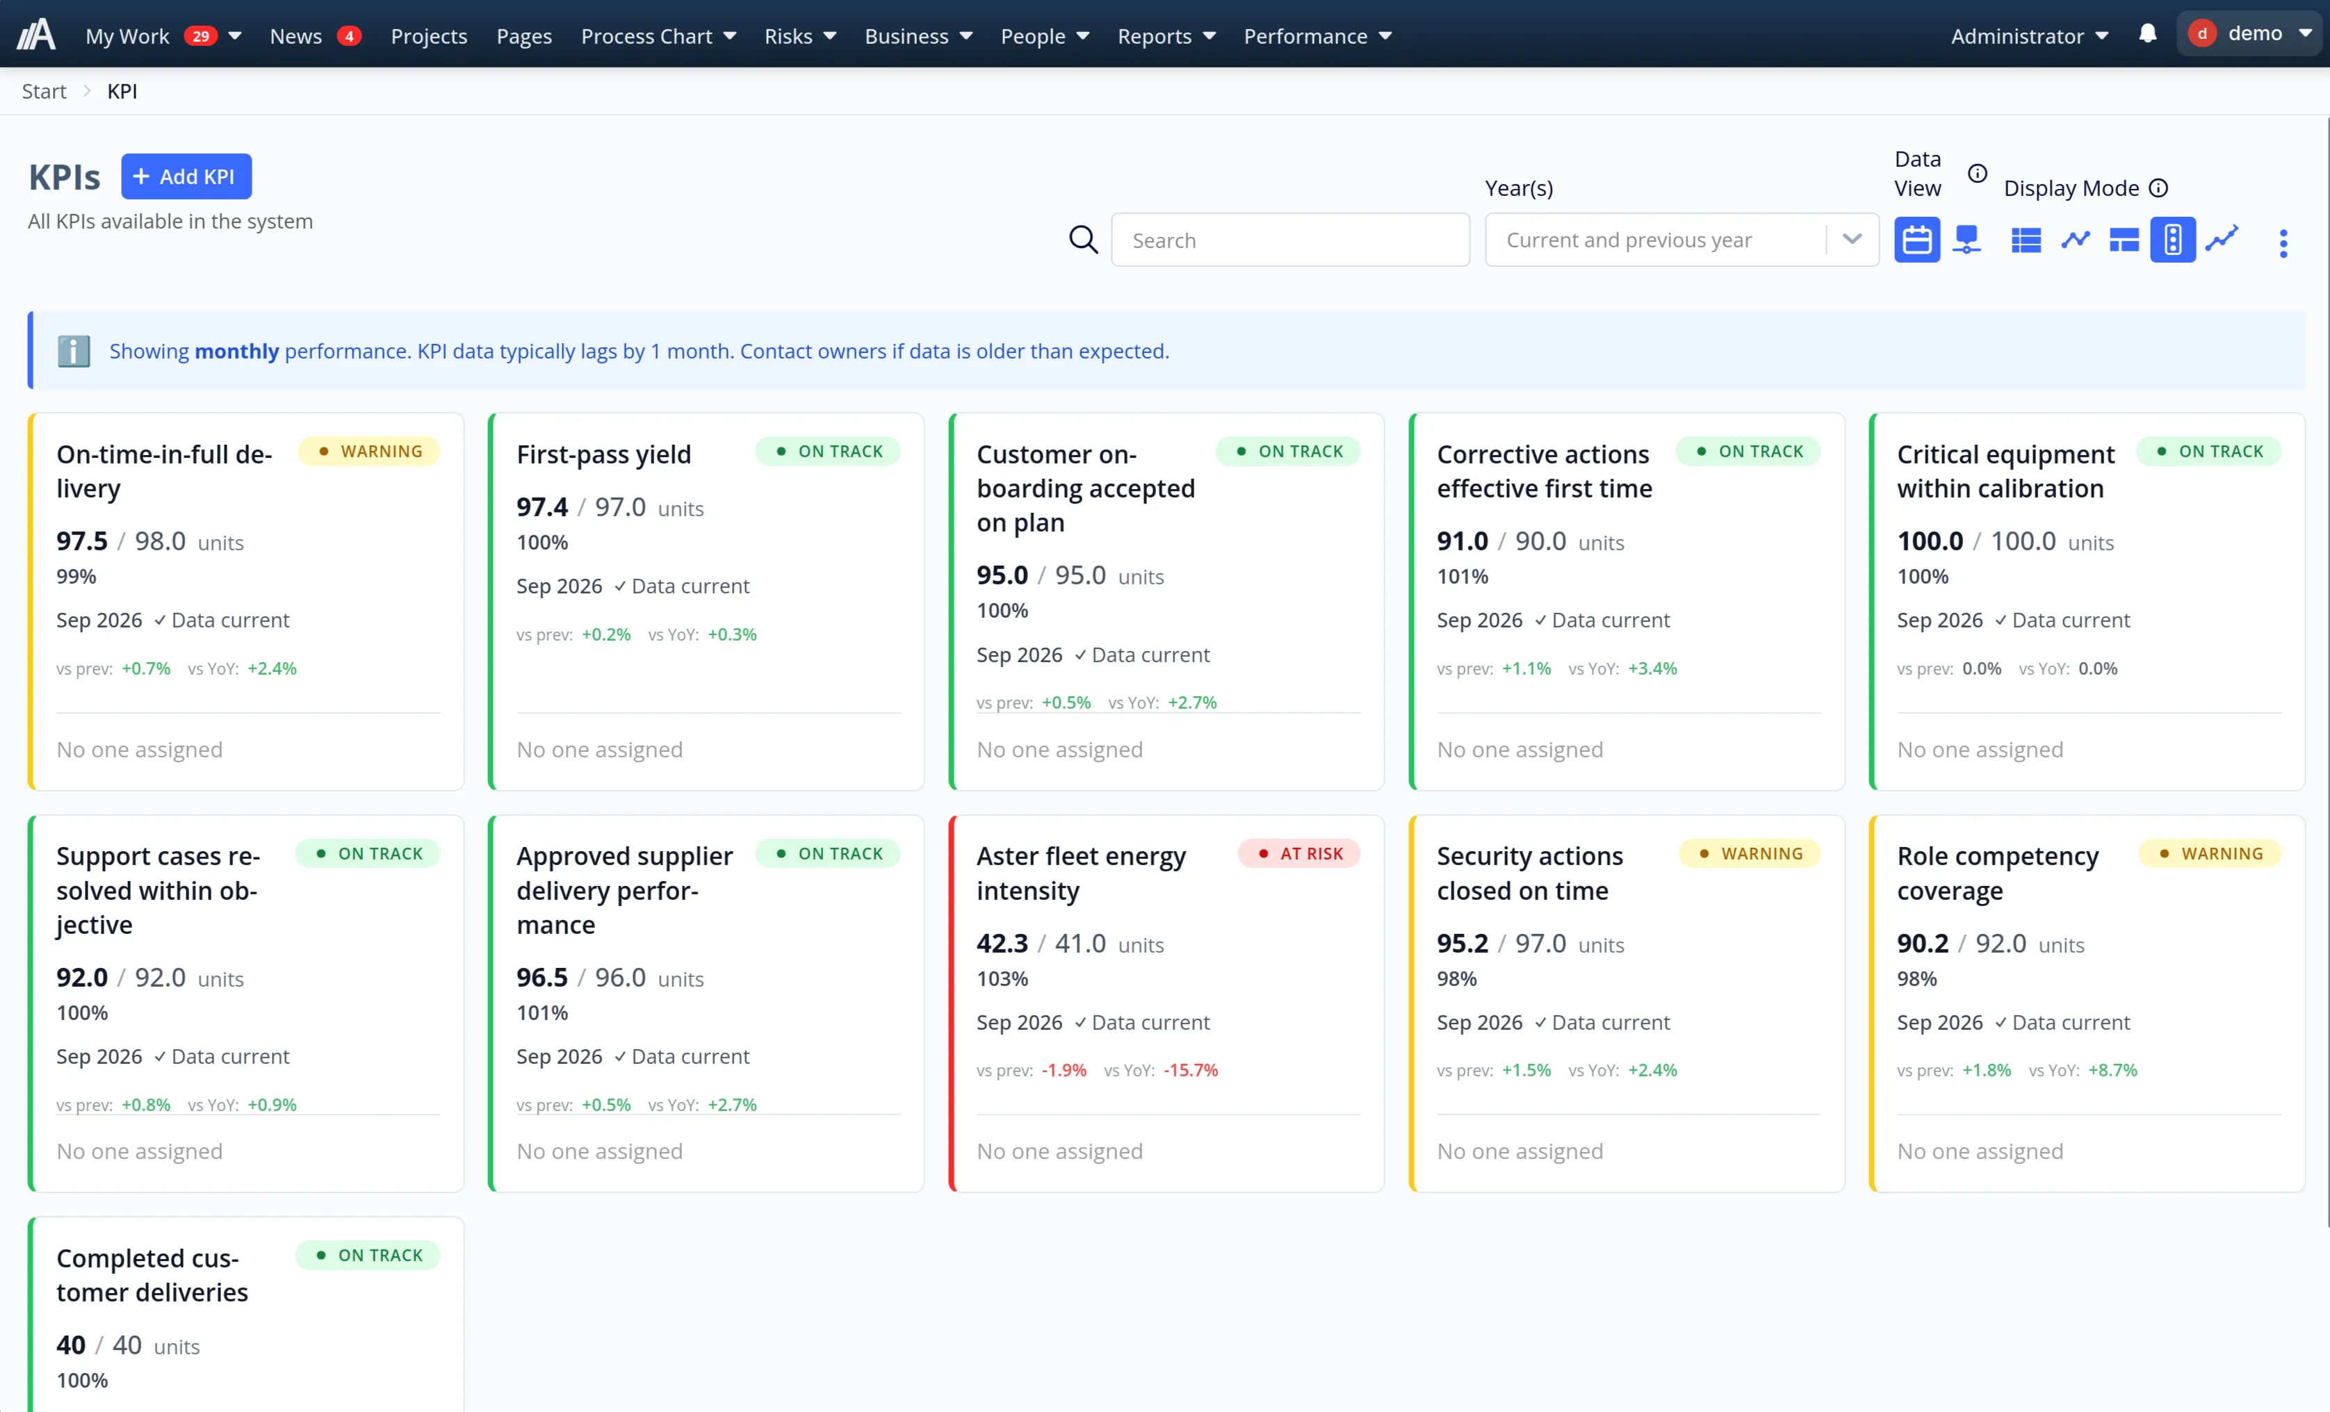Screen dimensions: 2330x1412
Task: Open the three-dot more options menu
Action: pos(2283,244)
